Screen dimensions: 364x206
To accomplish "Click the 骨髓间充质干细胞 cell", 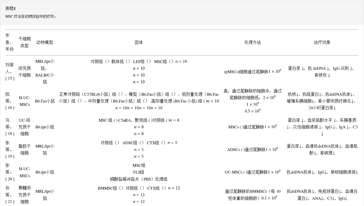I will coord(25,195).
